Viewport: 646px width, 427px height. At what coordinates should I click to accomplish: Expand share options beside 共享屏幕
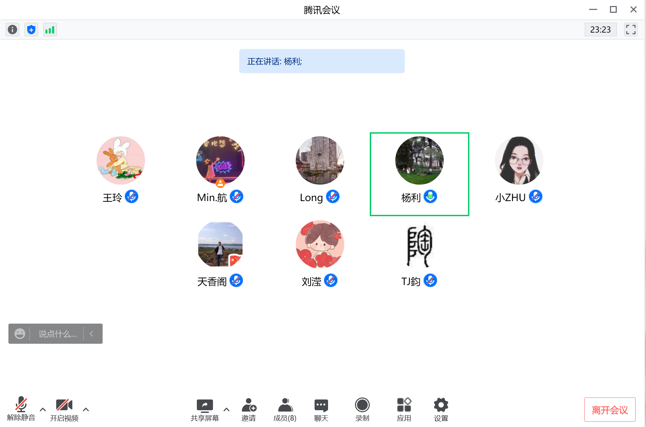pyautogui.click(x=226, y=410)
